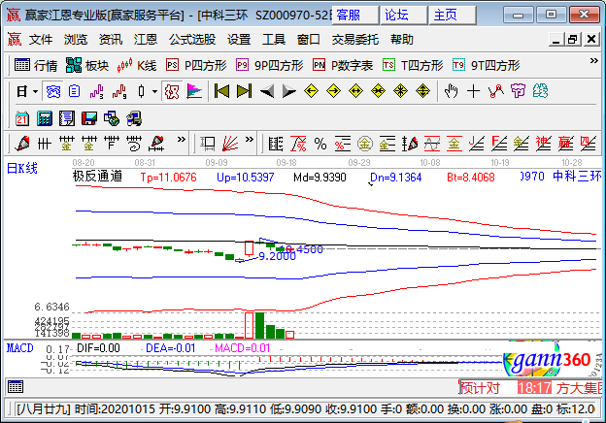Click the percent sign tool icon

pyautogui.click(x=320, y=144)
